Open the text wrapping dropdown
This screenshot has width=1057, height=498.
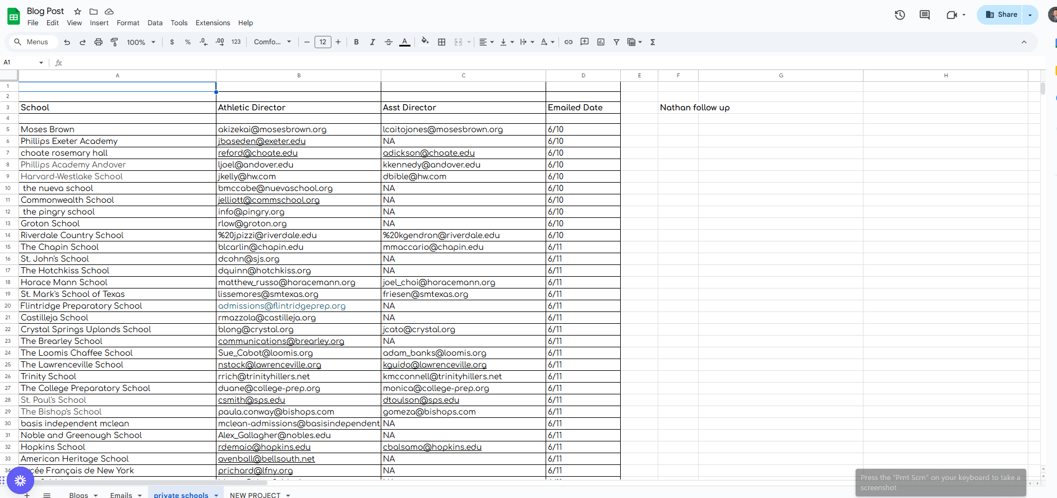pos(527,42)
